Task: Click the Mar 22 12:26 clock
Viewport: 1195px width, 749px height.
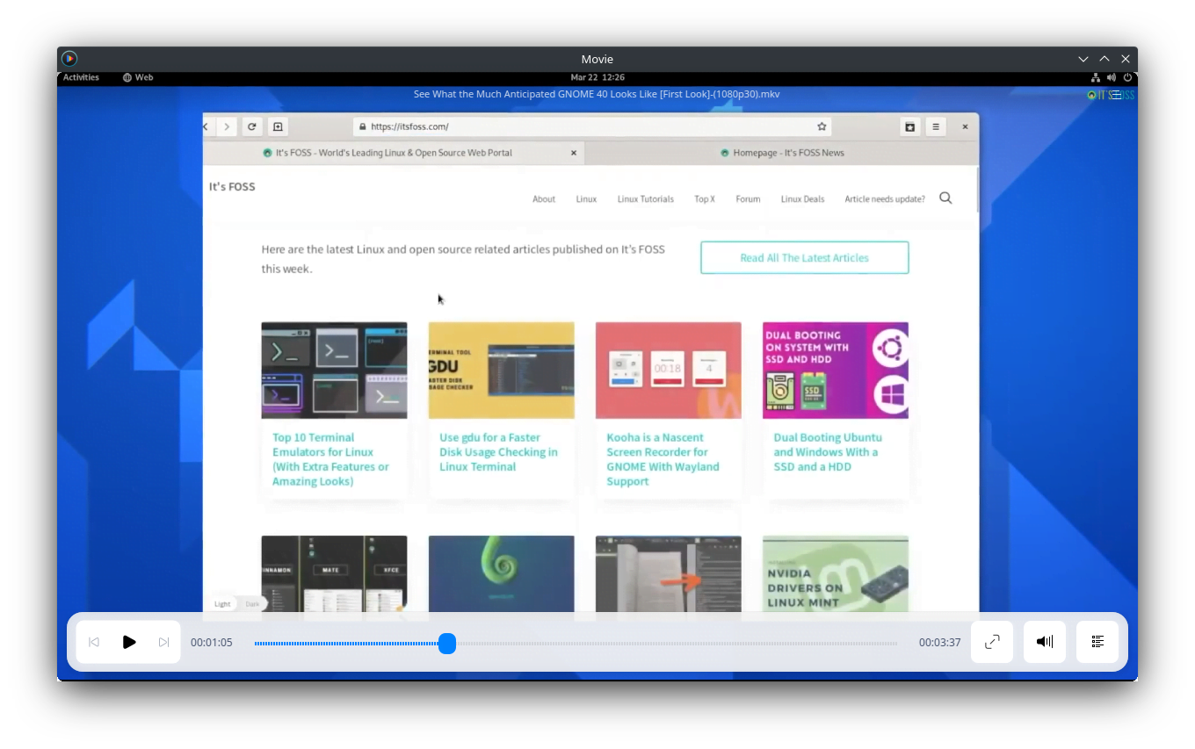Action: coord(597,77)
